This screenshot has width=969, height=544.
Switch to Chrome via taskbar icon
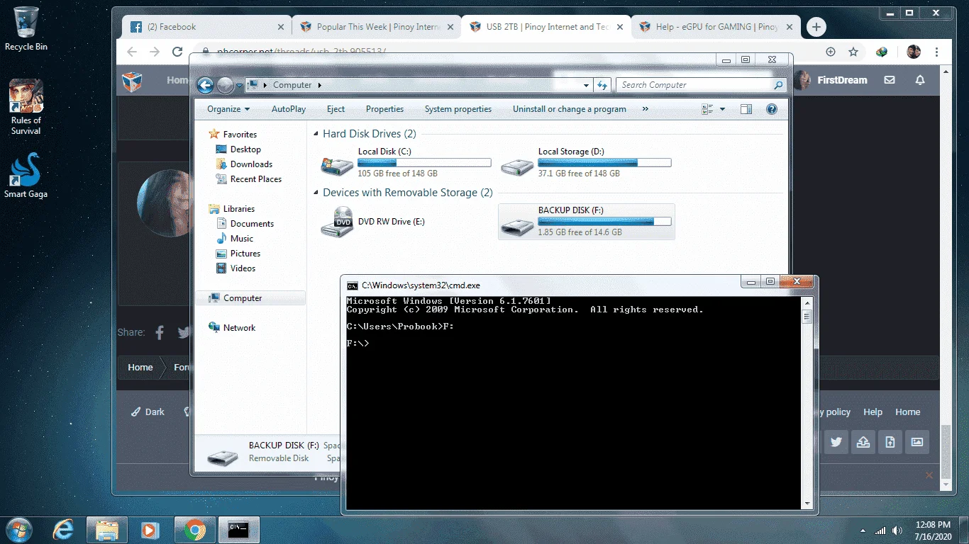click(194, 529)
